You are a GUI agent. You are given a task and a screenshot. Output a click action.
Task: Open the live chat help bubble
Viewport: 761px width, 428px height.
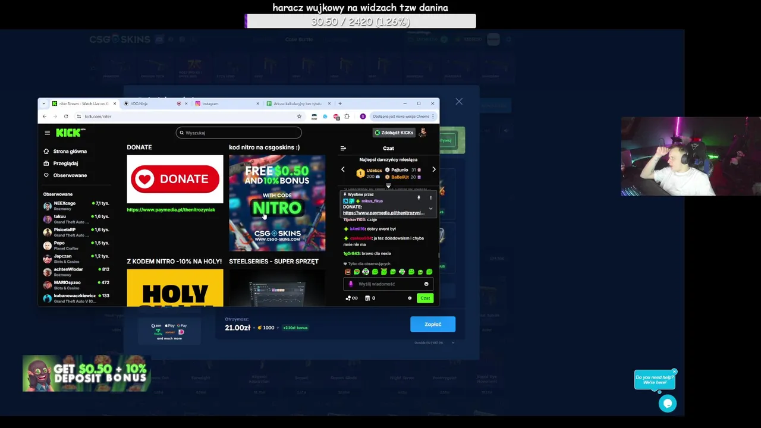coord(668,404)
